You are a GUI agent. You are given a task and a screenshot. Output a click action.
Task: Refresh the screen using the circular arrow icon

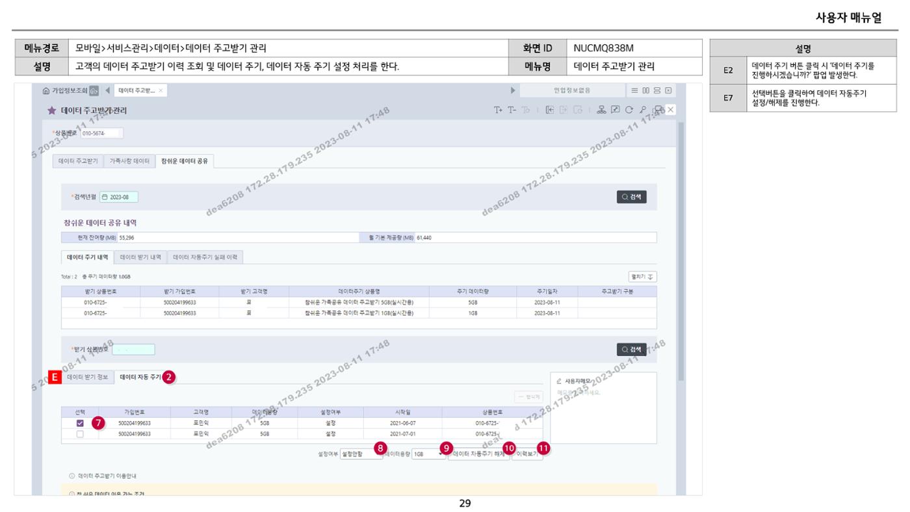(629, 110)
